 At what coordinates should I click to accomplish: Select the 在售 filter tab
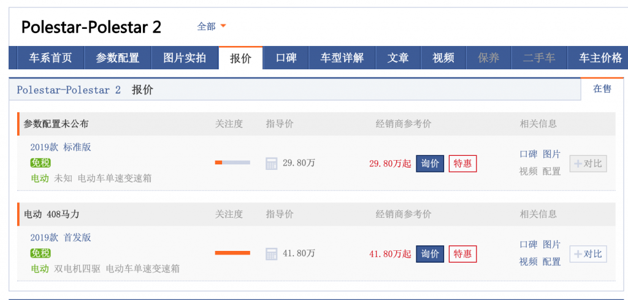[x=602, y=89]
